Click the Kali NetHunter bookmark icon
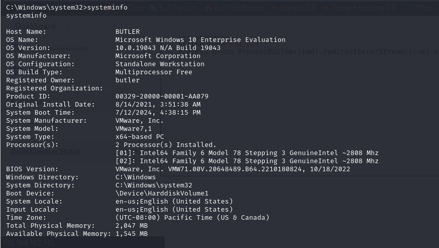The width and height of the screenshot is (439, 248). point(209,8)
